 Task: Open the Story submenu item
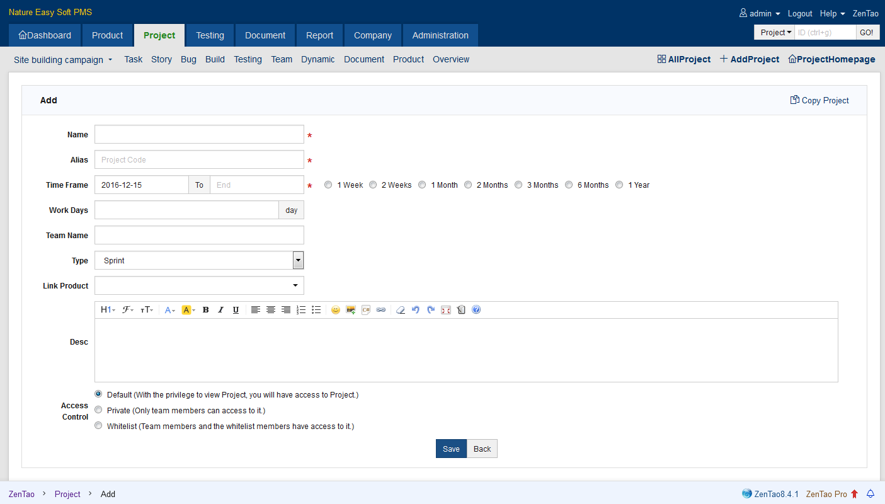(161, 59)
